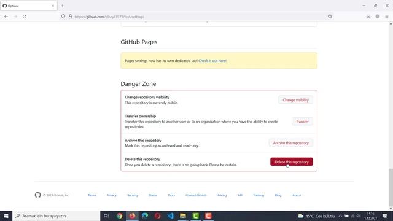Open Opera from the taskbar
This screenshot has width=393, height=221.
pyautogui.click(x=158, y=215)
